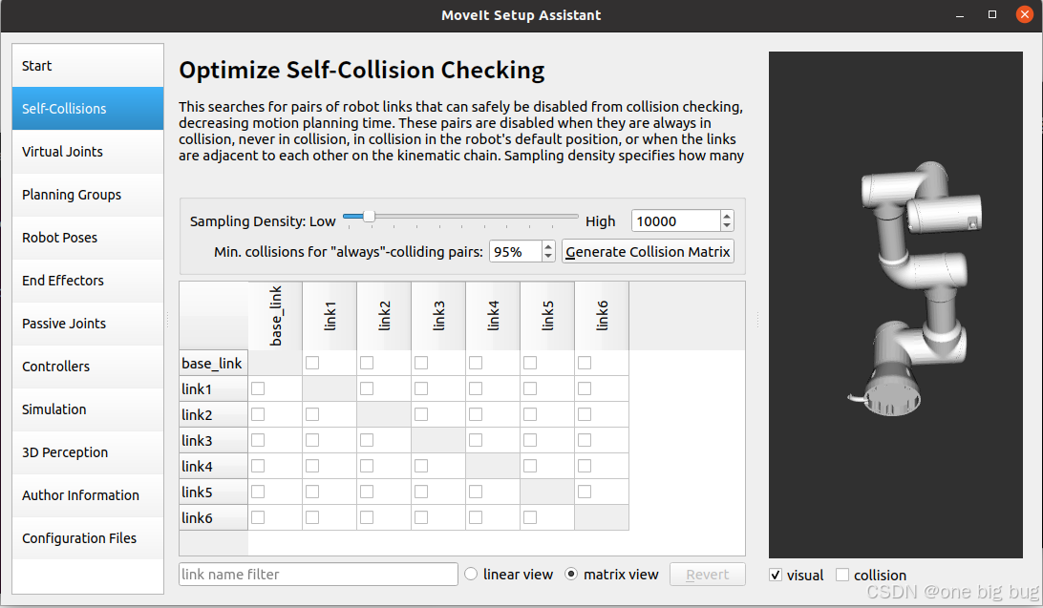
Task: Check link5 row, link6 column checkbox
Action: [584, 492]
